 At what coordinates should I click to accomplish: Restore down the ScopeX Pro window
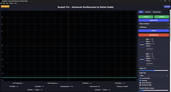[165, 1]
